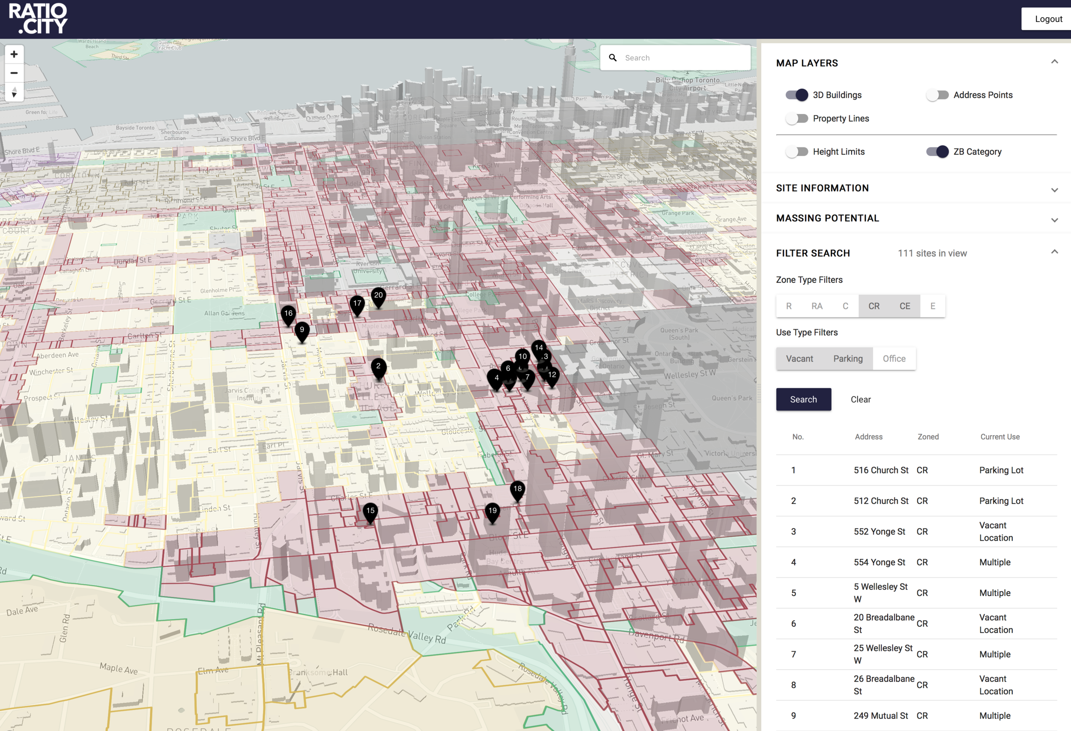Select map marker number 7
This screenshot has width=1071, height=731.
pos(527,379)
